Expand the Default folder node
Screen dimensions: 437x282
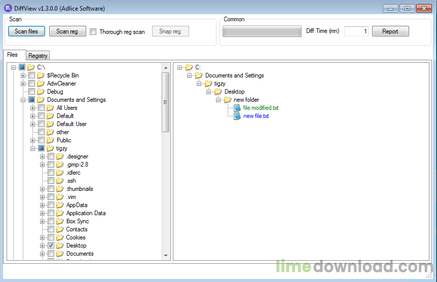point(32,116)
